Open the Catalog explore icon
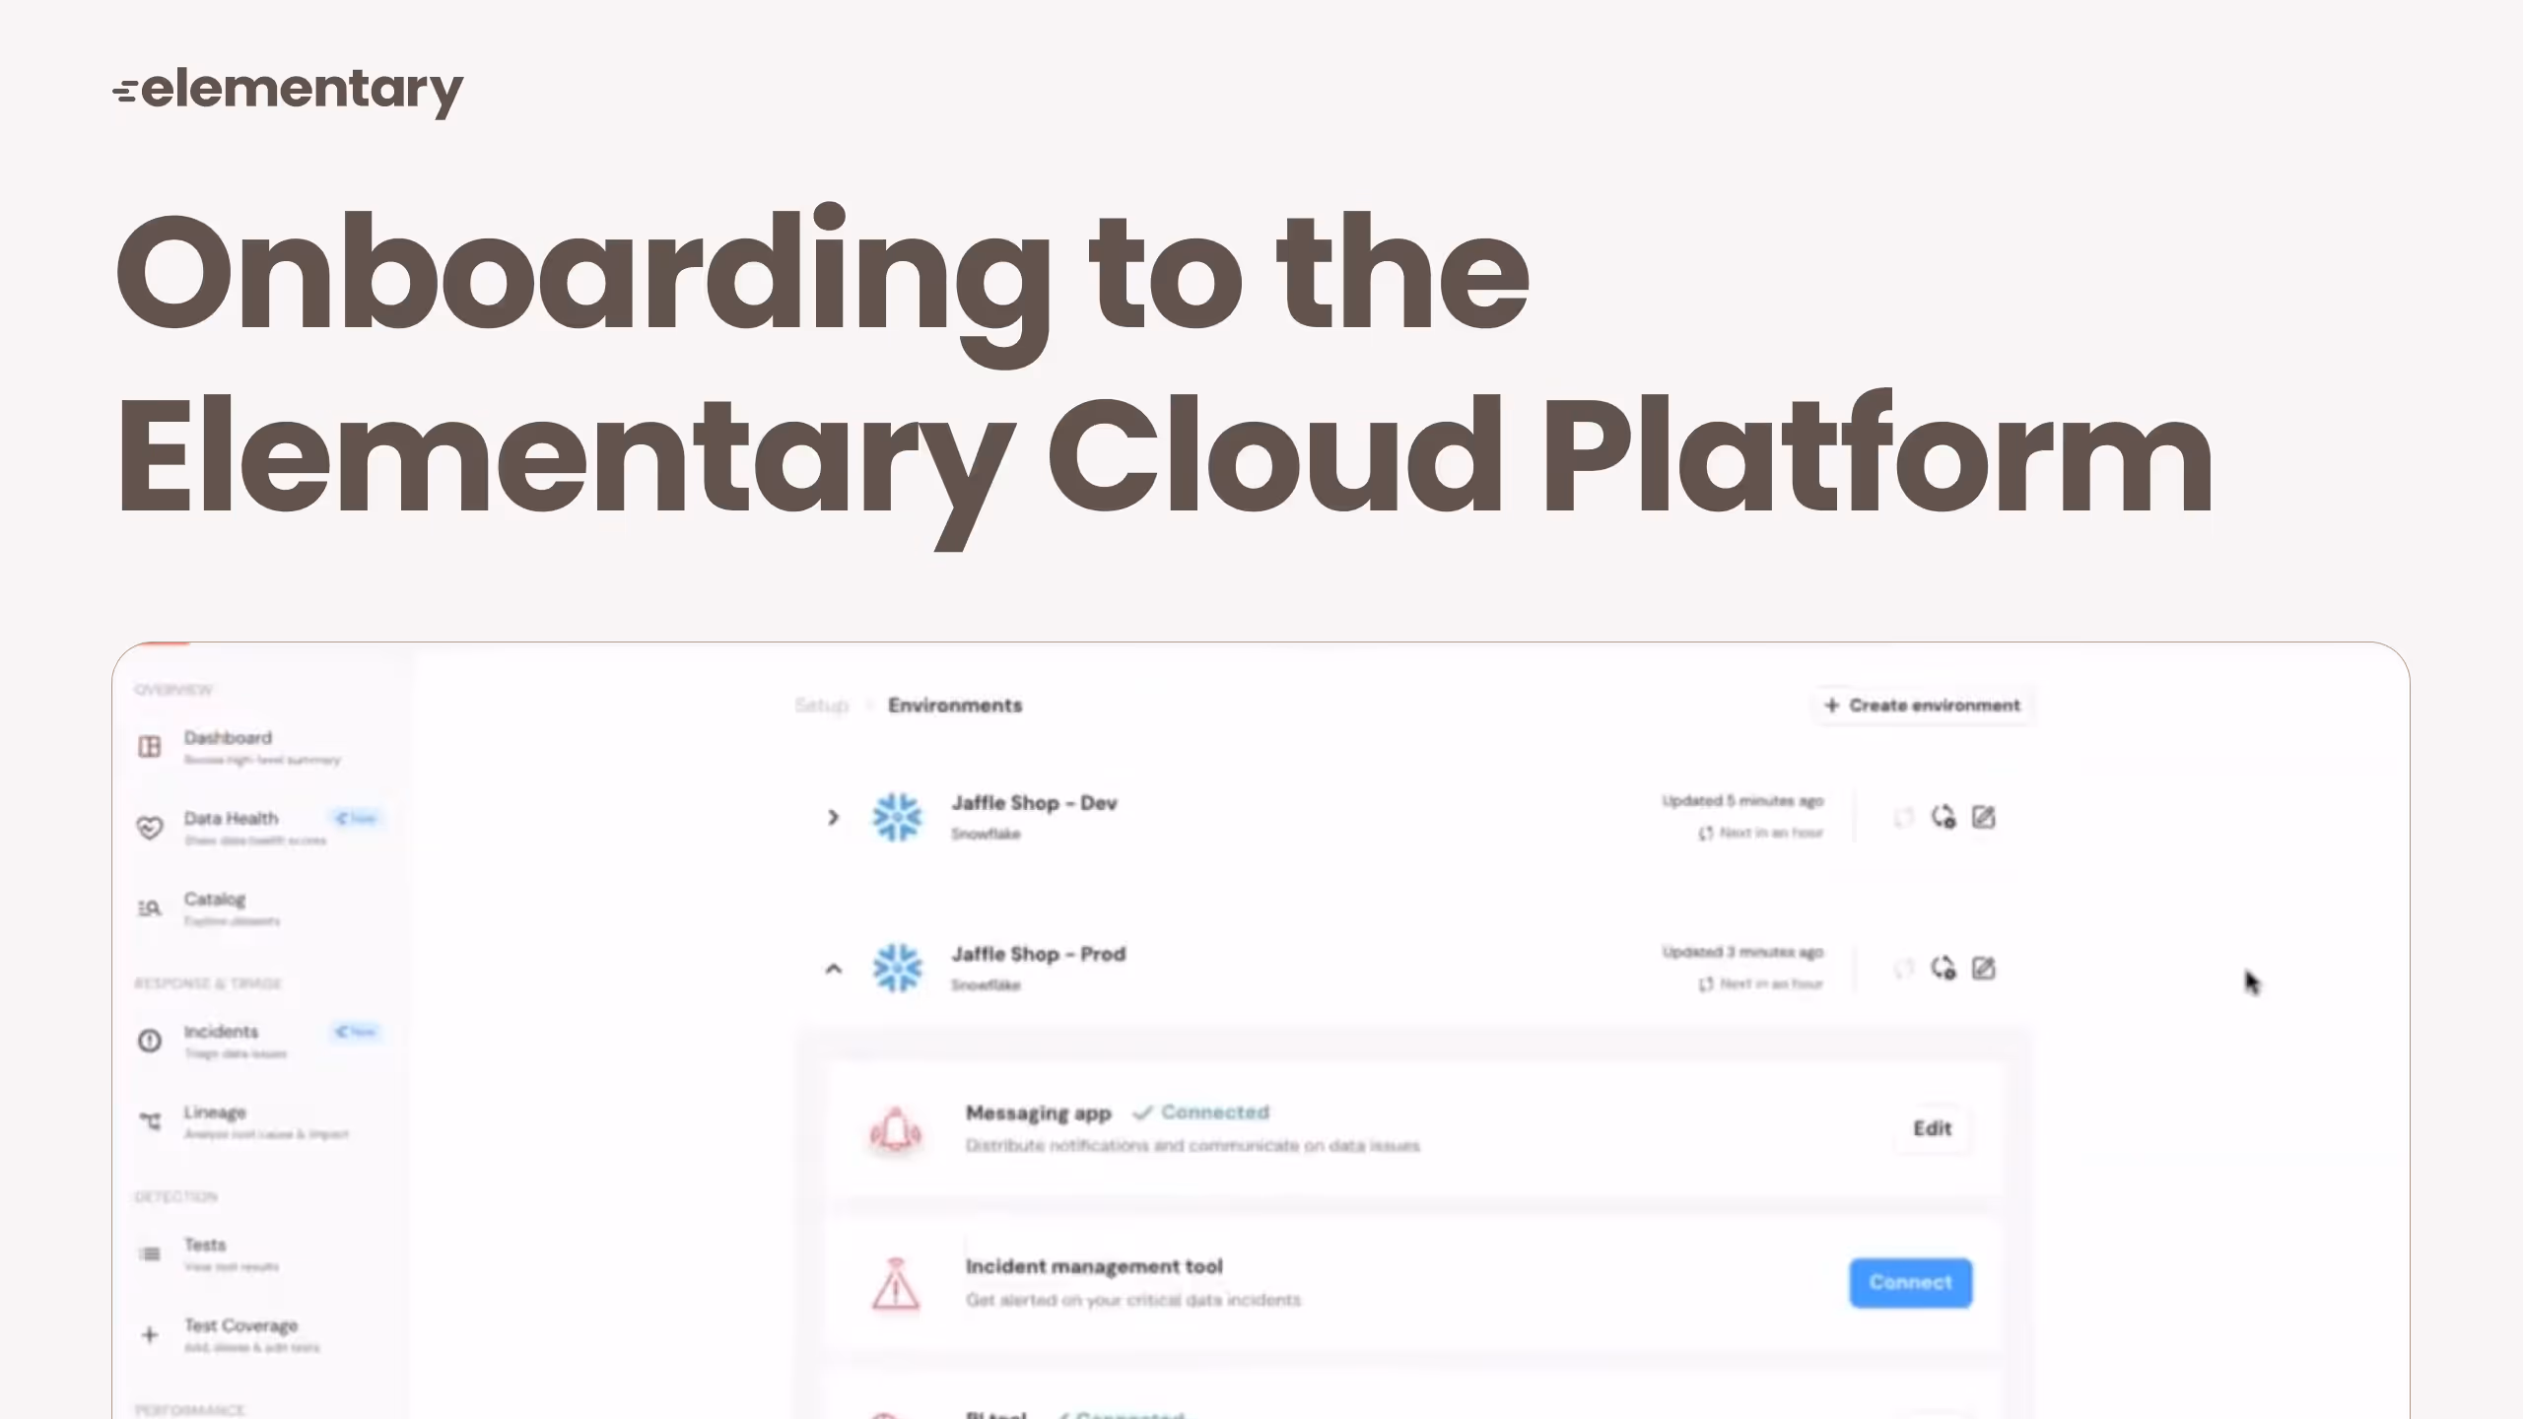 click(x=149, y=908)
